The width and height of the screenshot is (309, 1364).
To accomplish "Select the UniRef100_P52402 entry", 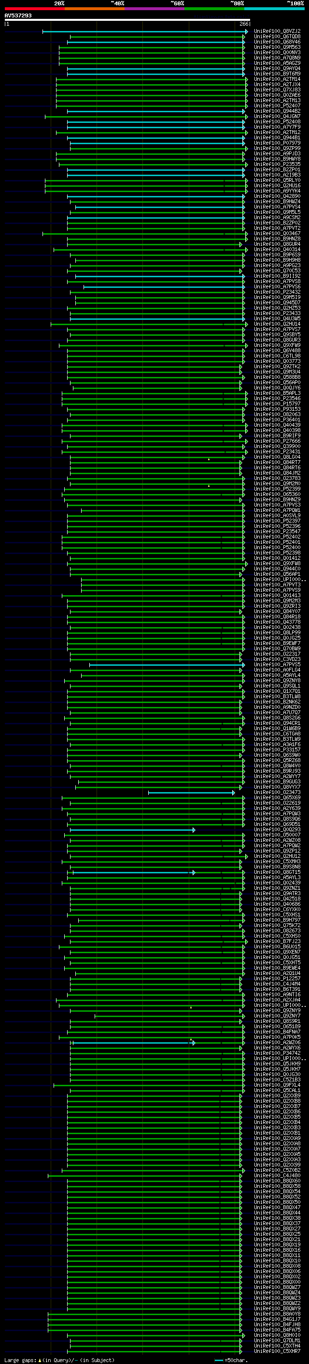I will point(277,537).
